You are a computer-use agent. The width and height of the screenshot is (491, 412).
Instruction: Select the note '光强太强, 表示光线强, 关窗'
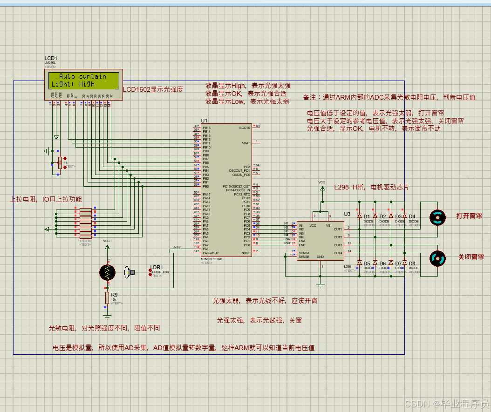[259, 320]
